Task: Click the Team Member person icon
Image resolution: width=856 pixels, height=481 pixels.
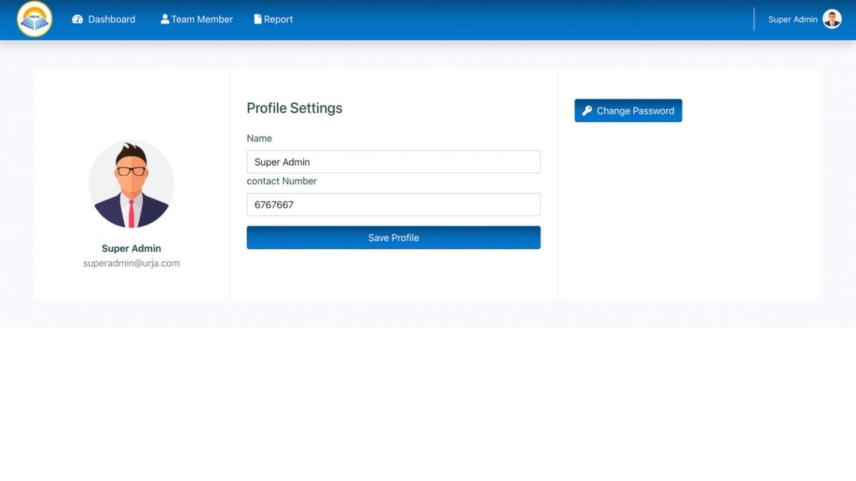Action: click(x=165, y=19)
